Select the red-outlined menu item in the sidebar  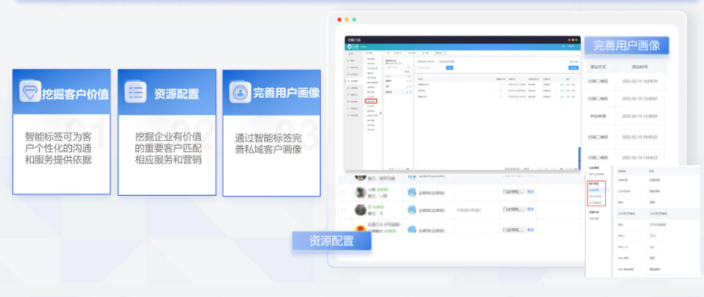pos(371,101)
